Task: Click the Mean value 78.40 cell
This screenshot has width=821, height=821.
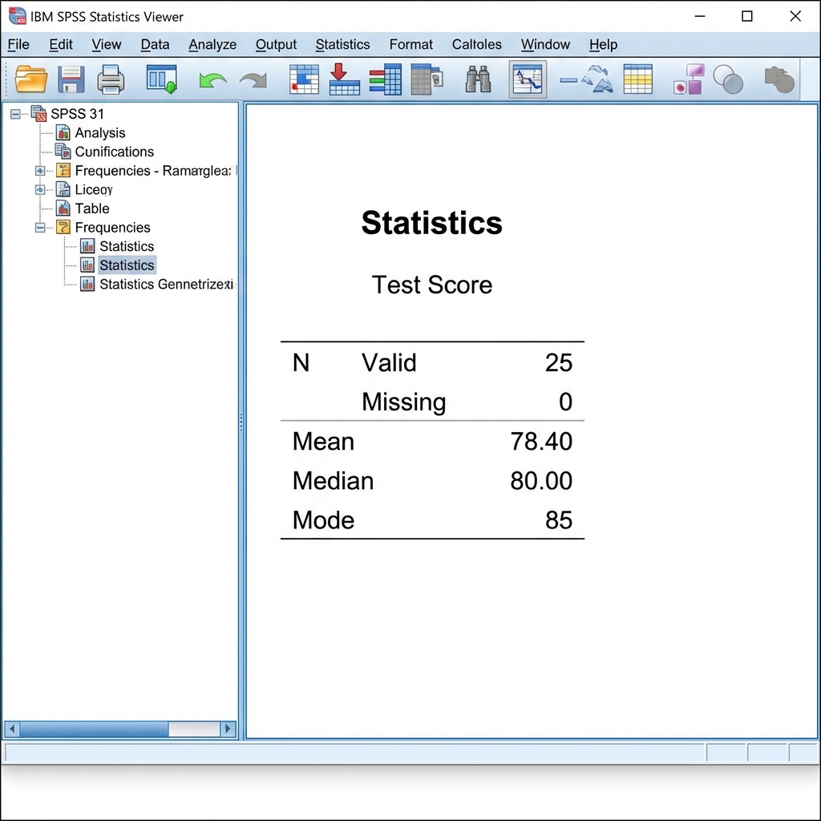Action: pyautogui.click(x=541, y=442)
